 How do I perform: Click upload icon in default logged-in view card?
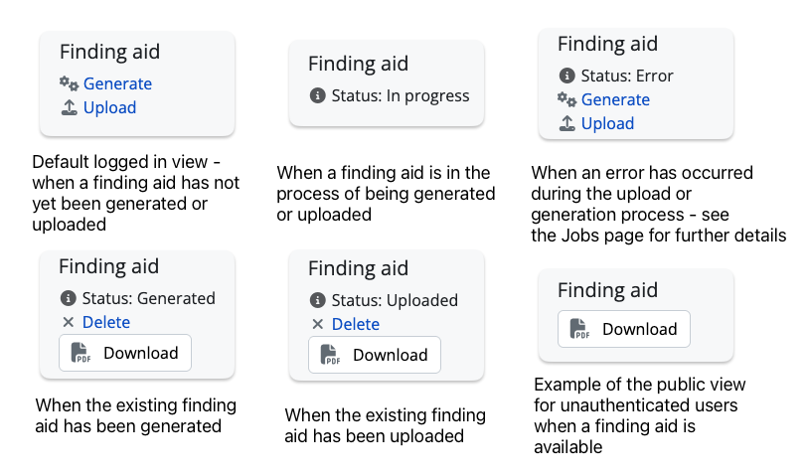(x=69, y=107)
